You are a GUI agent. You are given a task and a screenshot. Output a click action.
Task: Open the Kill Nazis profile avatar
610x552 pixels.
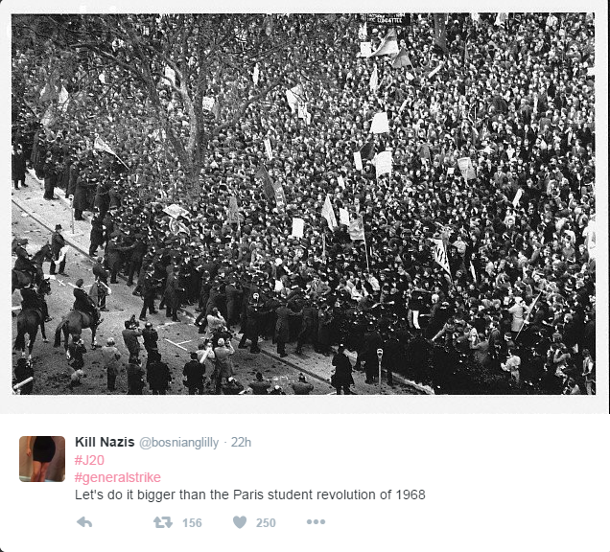click(42, 459)
